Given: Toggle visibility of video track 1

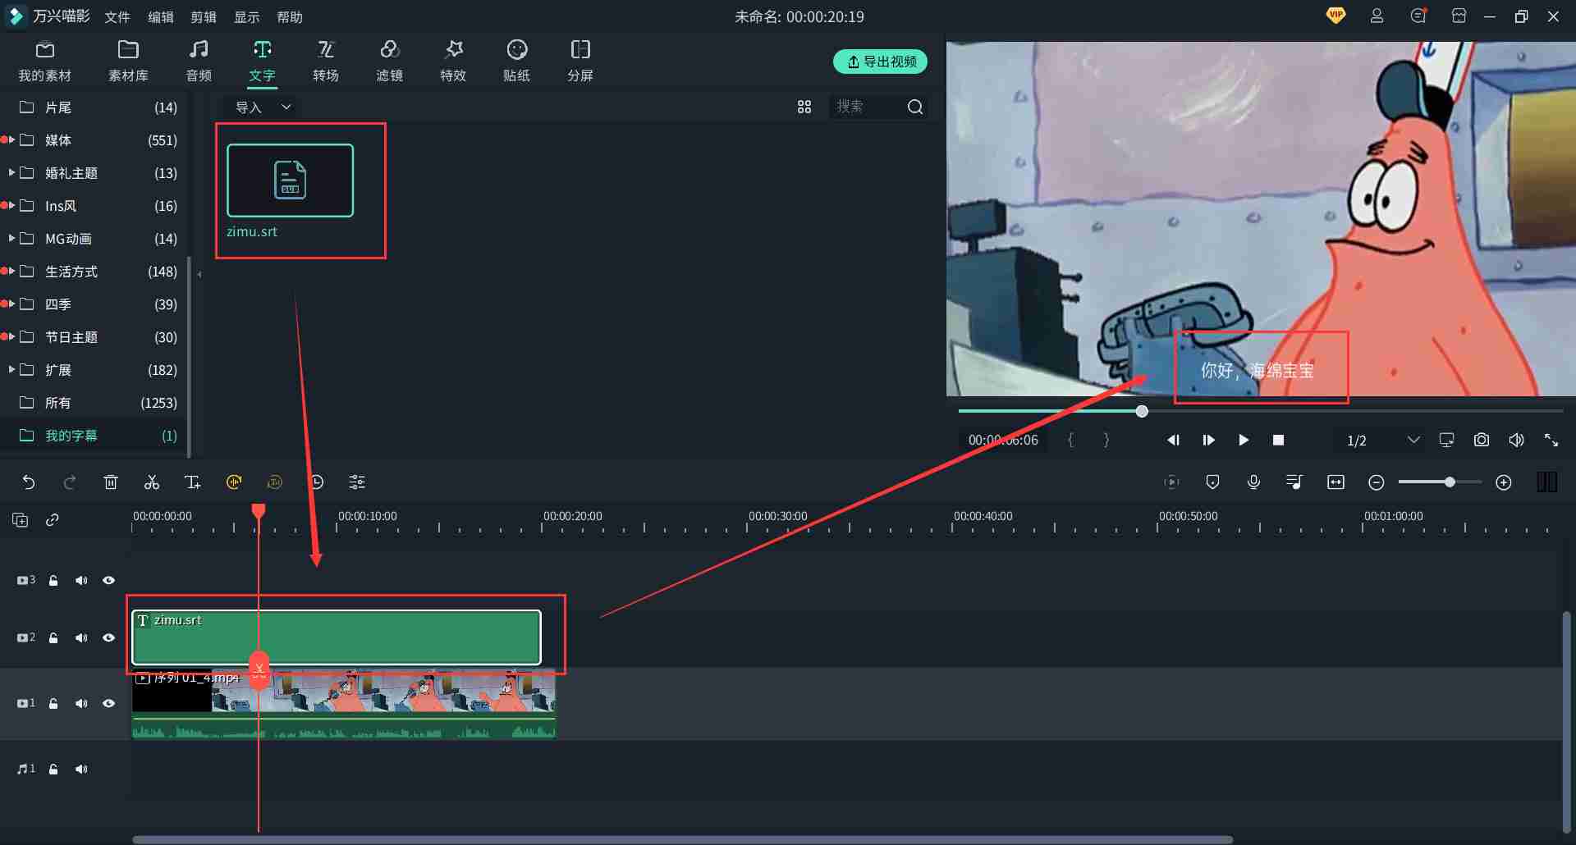Looking at the screenshot, I should pos(108,703).
